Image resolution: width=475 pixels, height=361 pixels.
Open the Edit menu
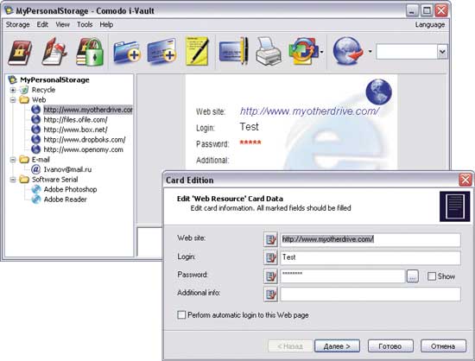[42, 24]
